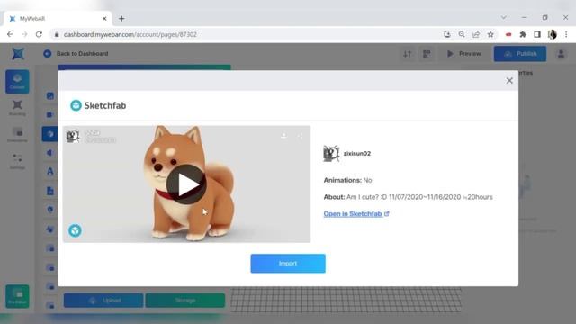This screenshot has height=324, width=576.
Task: Open the Dimensions sidebar section
Action: pyautogui.click(x=17, y=135)
